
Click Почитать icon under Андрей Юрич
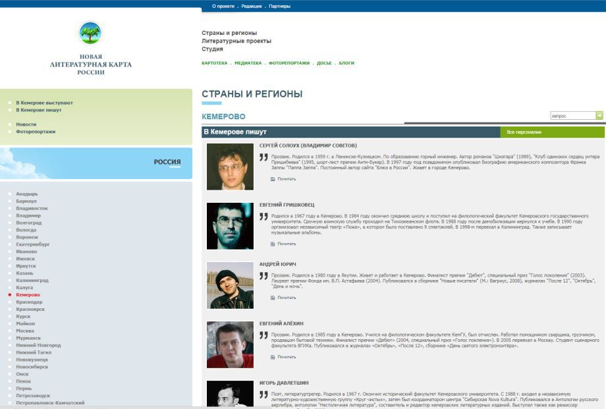pyautogui.click(x=273, y=298)
